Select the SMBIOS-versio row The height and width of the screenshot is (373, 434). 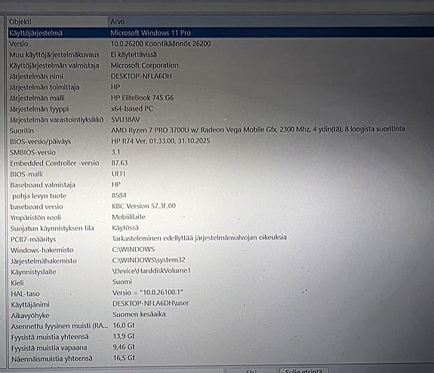pos(221,152)
